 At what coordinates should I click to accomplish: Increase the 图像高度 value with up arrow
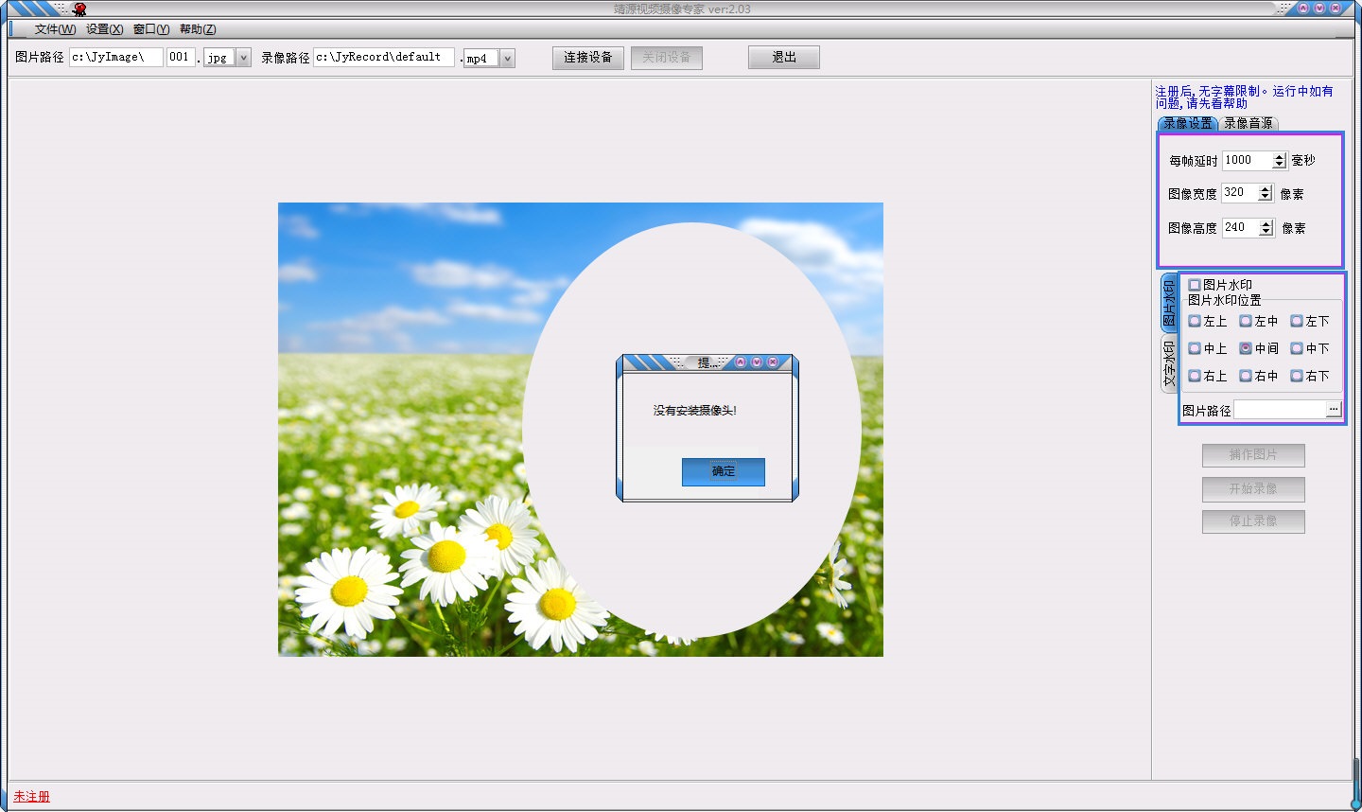[1266, 223]
